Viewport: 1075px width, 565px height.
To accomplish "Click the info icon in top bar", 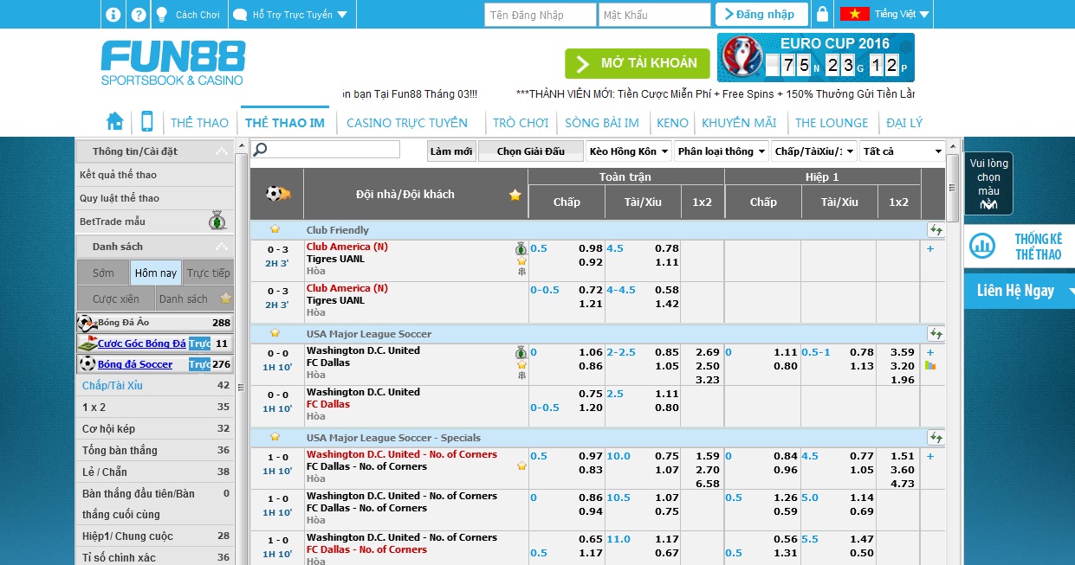I will 113,15.
